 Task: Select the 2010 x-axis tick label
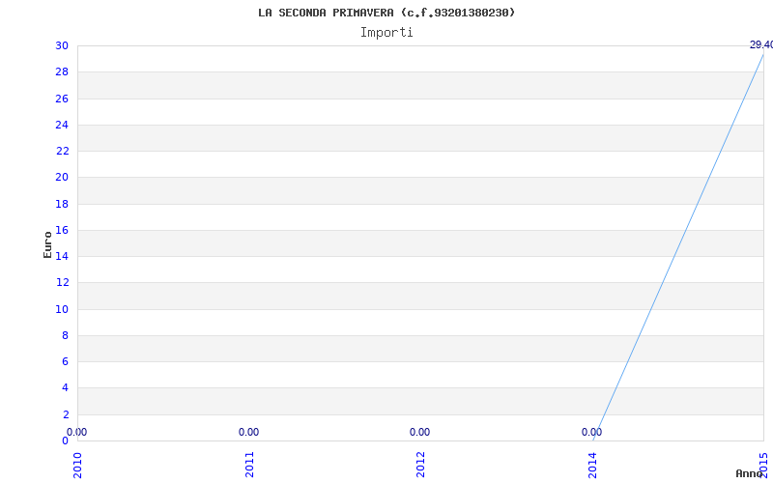click(x=77, y=465)
